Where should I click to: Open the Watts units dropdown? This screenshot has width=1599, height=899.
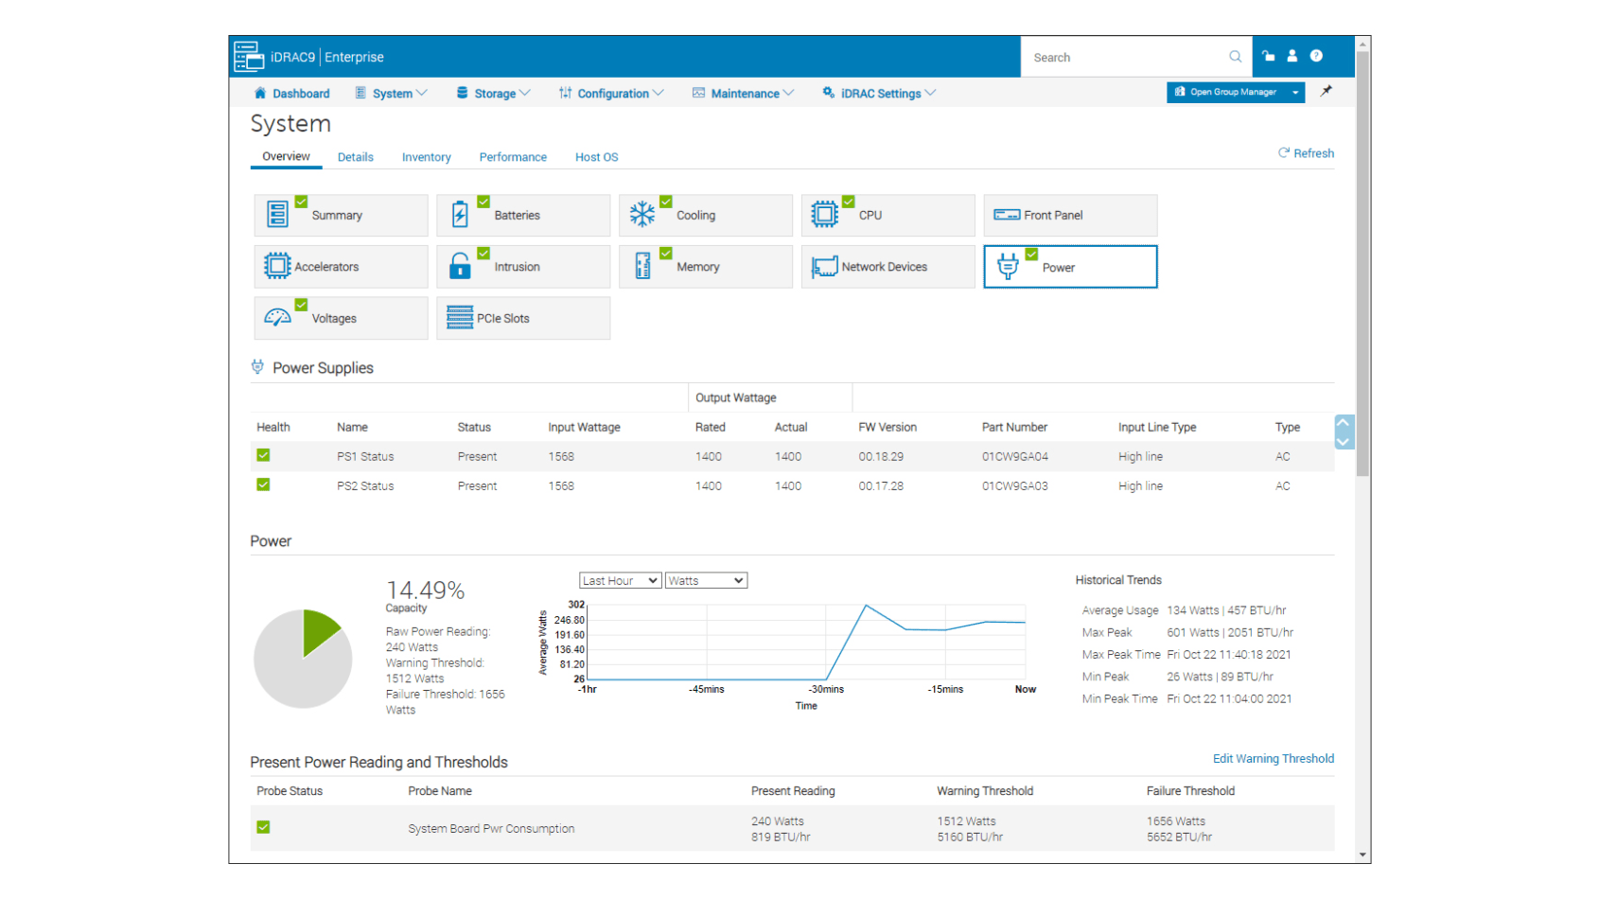[x=706, y=579]
